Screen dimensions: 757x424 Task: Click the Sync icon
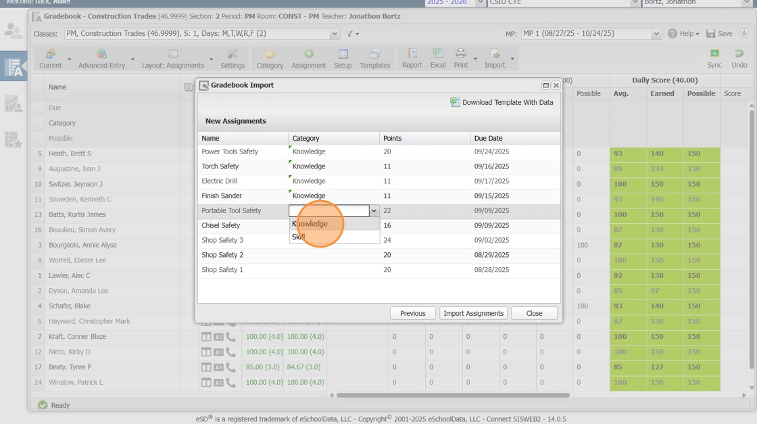(714, 58)
